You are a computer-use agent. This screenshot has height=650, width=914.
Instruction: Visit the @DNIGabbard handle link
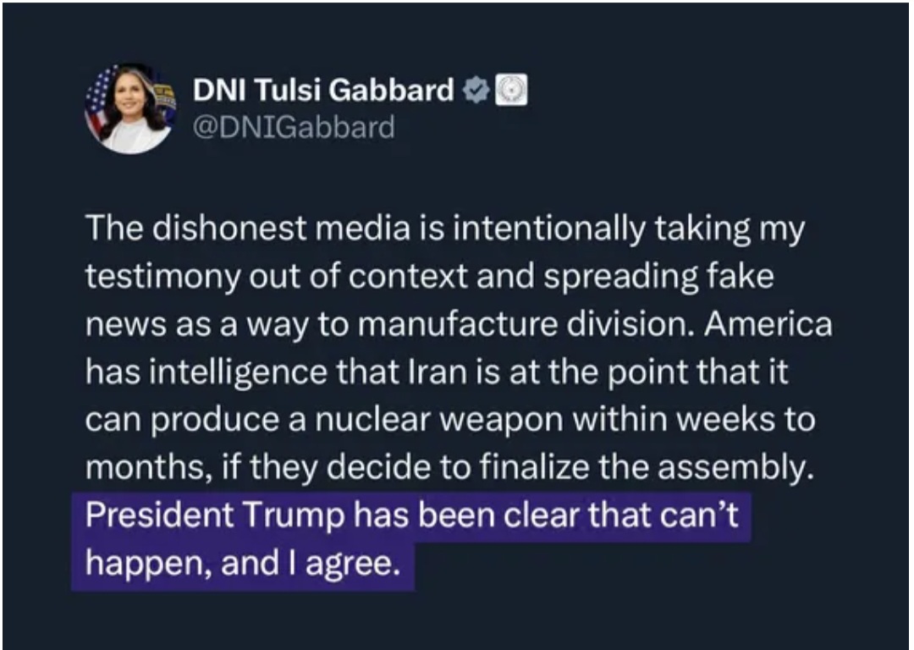click(294, 127)
